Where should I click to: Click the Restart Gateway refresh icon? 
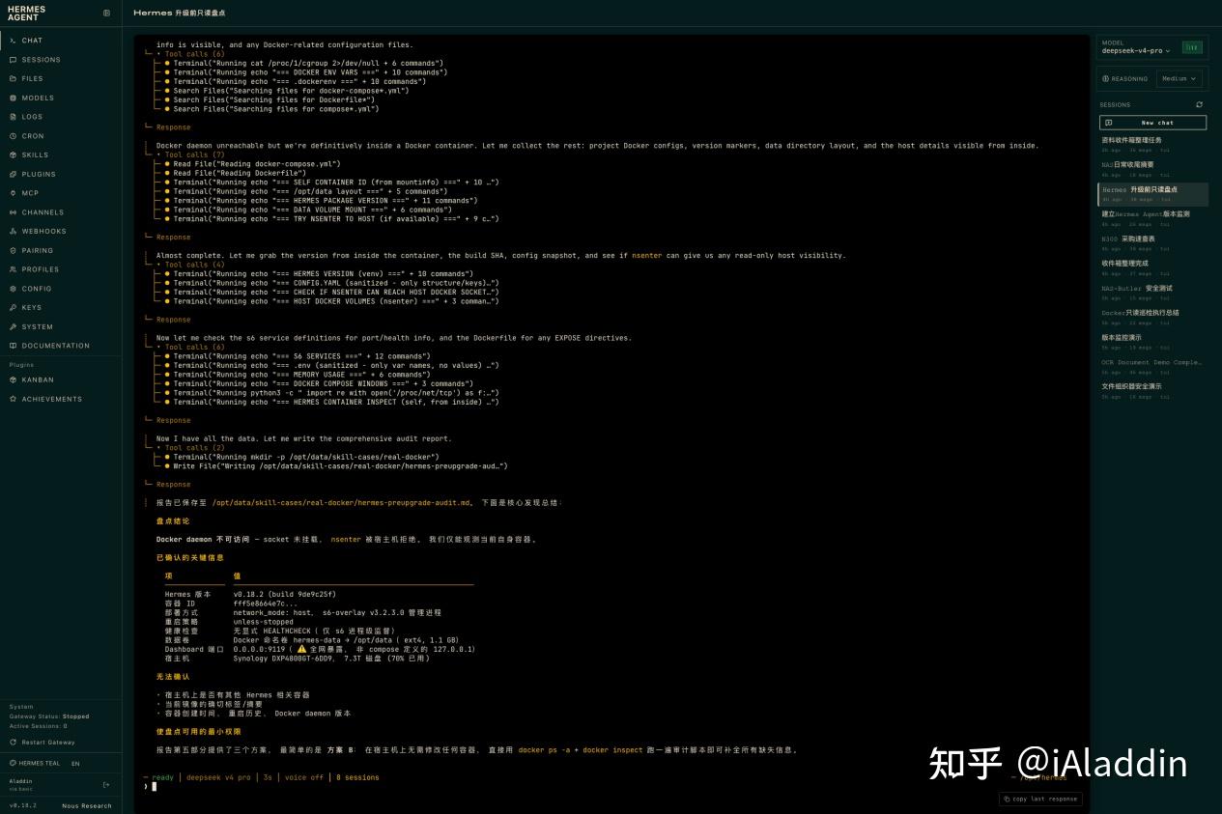[13, 743]
